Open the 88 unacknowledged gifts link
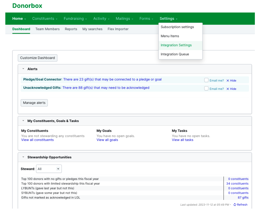259x213 pixels. [106, 88]
